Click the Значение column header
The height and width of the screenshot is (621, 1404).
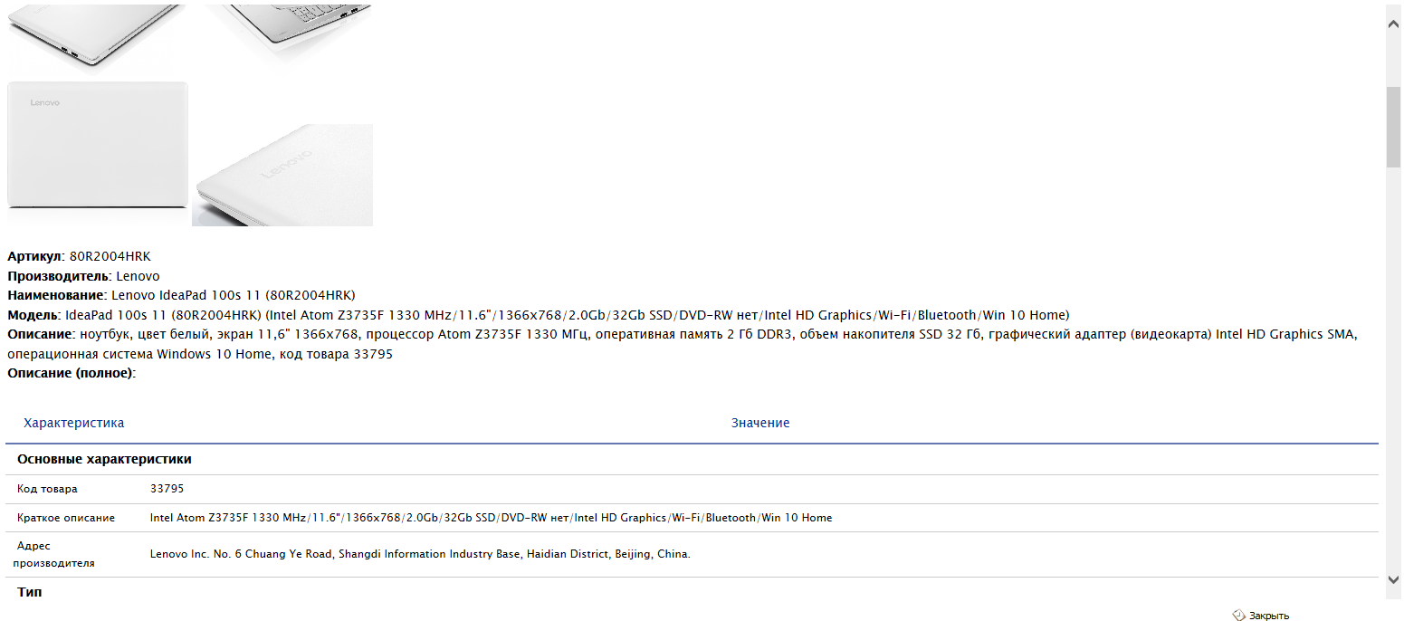tap(760, 423)
